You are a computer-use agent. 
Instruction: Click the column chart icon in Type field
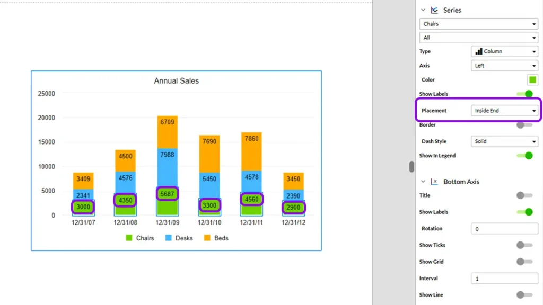pyautogui.click(x=478, y=51)
